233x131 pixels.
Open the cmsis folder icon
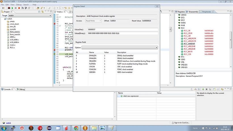pos(8,21)
